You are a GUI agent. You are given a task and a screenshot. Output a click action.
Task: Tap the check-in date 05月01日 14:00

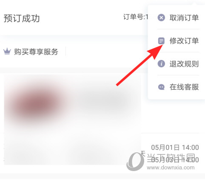tap(175, 148)
